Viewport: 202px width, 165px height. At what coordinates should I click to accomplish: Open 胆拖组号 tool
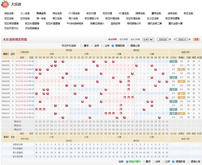115,23
